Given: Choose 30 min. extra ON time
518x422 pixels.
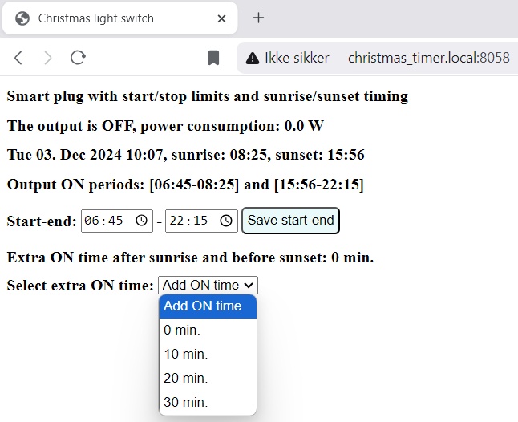Looking at the screenshot, I should pyautogui.click(x=208, y=402).
